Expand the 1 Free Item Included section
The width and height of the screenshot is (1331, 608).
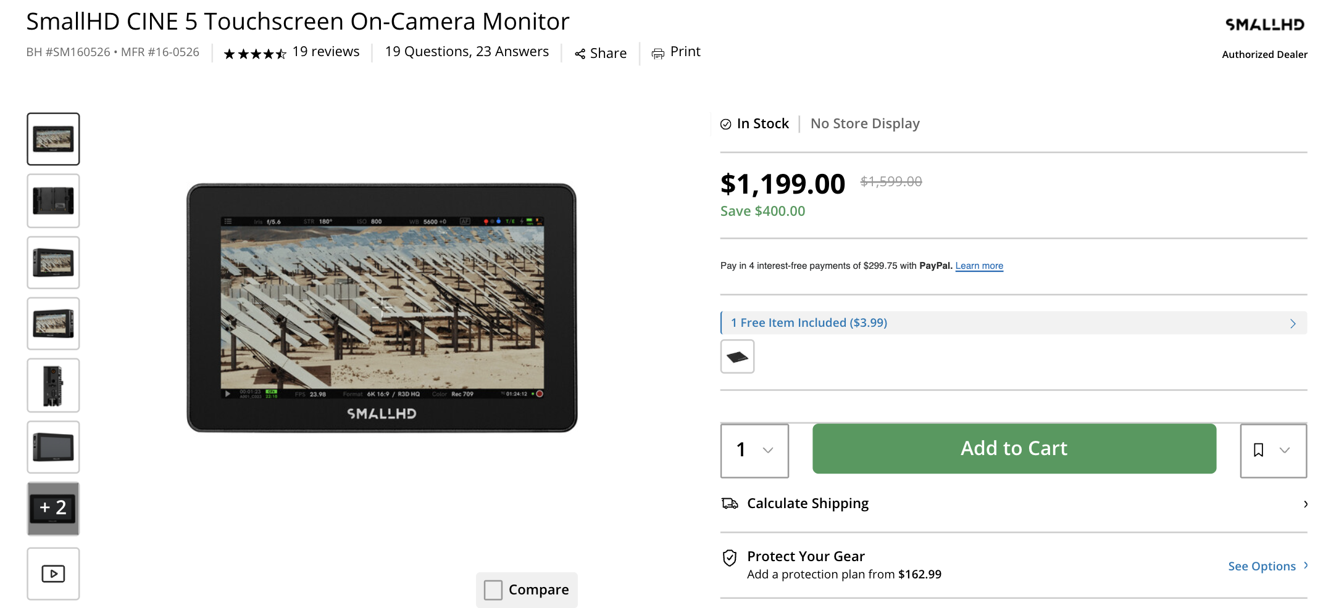[x=1014, y=323]
